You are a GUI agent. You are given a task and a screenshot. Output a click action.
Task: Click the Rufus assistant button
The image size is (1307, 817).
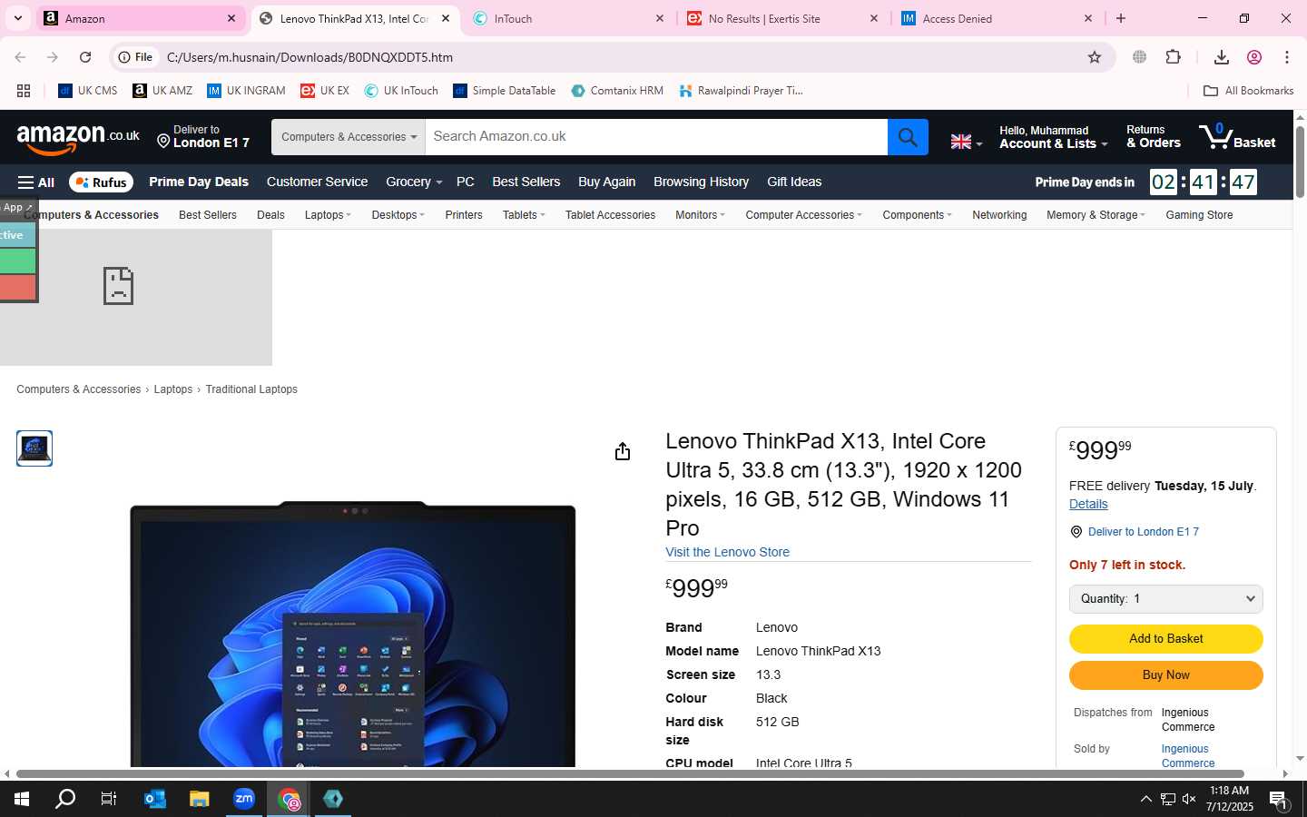(101, 182)
